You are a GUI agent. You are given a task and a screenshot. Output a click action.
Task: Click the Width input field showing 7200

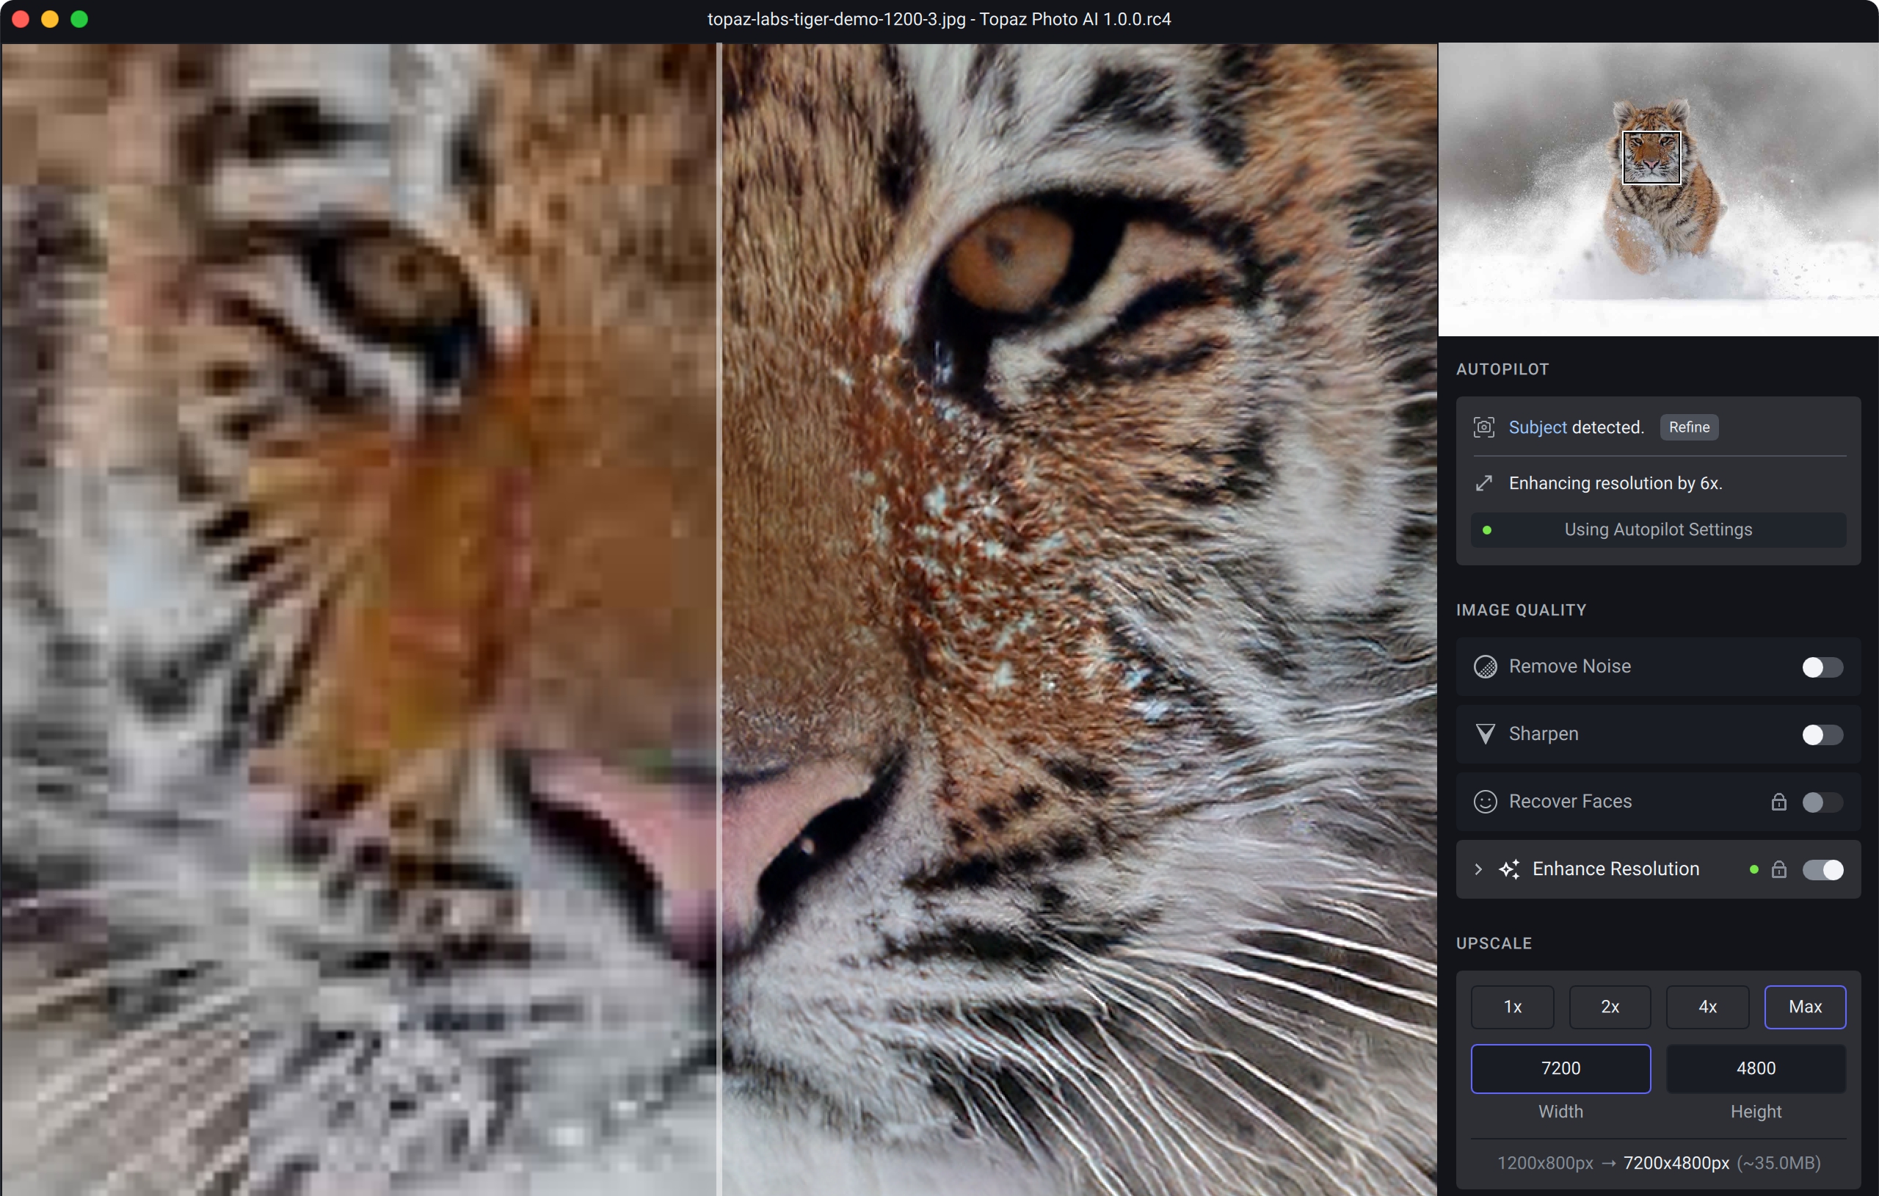tap(1560, 1068)
